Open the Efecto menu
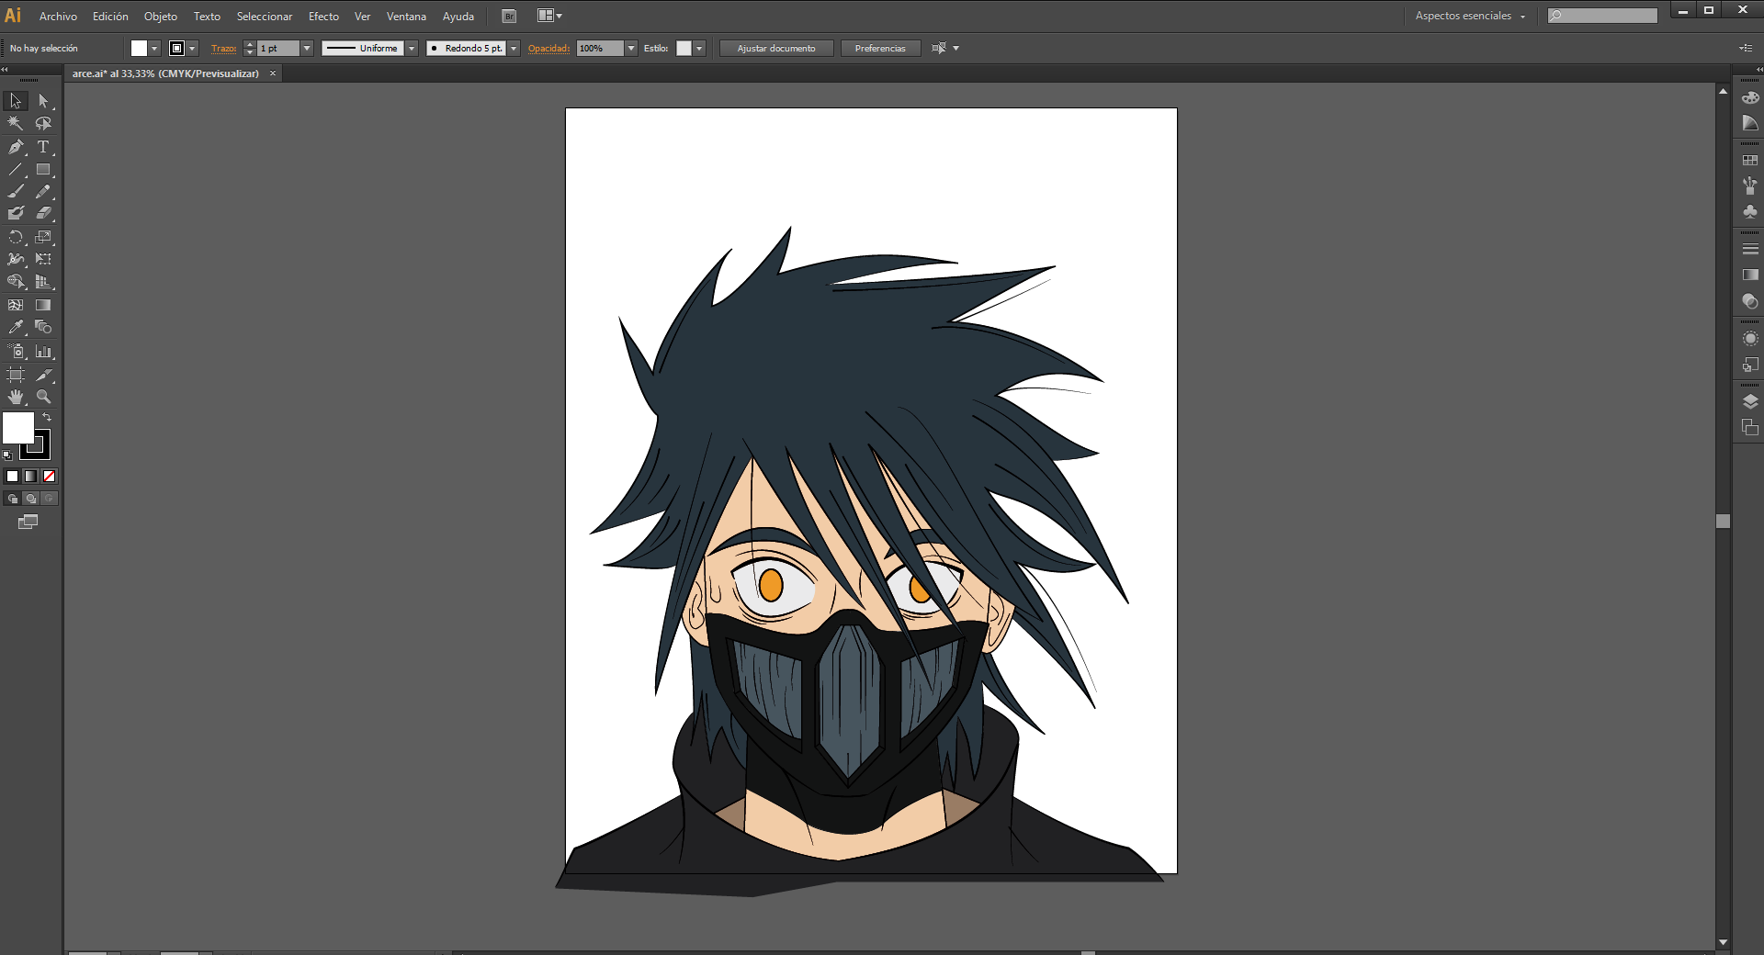1764x955 pixels. pos(323,17)
